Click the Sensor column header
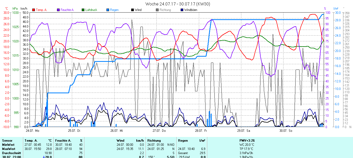 (7, 141)
